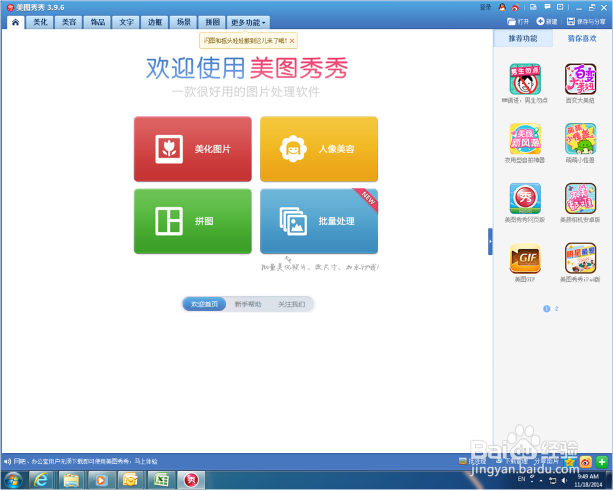Click the 网吧、办公室用户 status bar message

pos(86,461)
